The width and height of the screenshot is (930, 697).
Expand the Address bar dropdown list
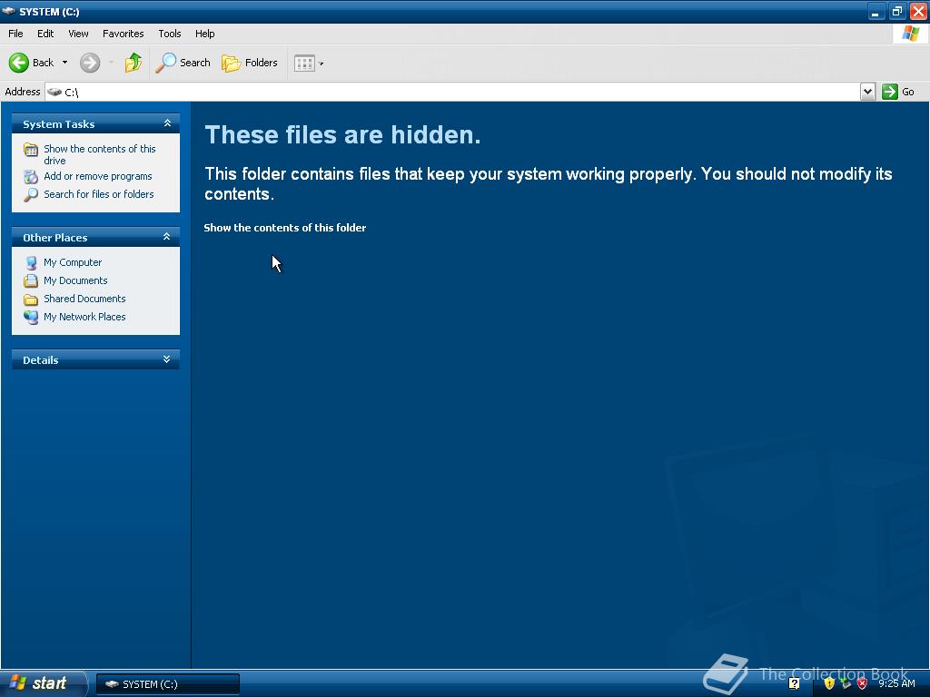[x=867, y=92]
